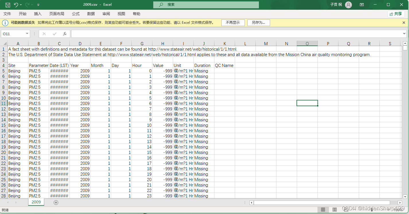Switch to the 公式 ribbon tab
409x214 pixels.
click(x=76, y=14)
